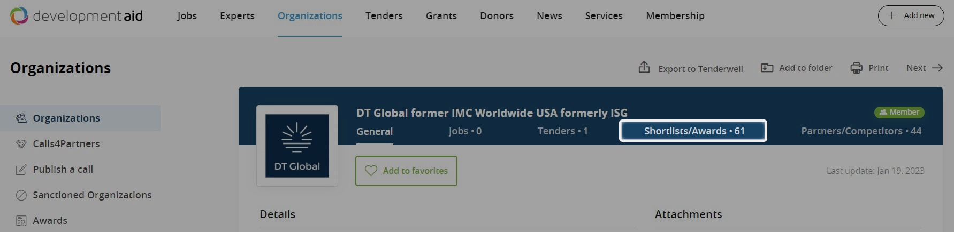
Task: Open the Tenders • 1 tab
Action: coord(562,131)
